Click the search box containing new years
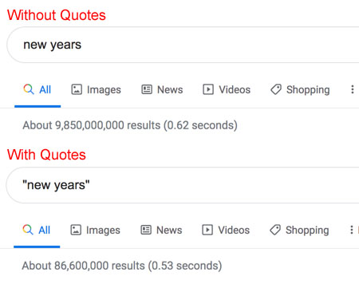The height and width of the screenshot is (288, 359). click(183, 45)
